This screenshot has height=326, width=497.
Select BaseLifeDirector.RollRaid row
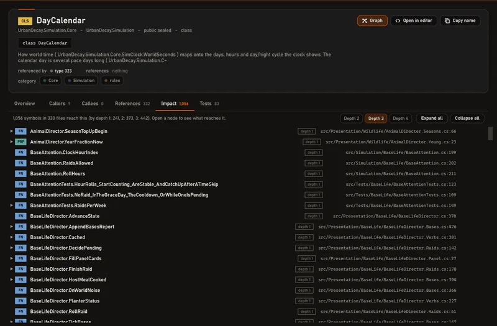pyautogui.click(x=234, y=312)
